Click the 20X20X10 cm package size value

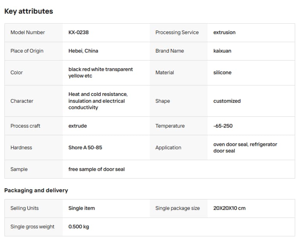[229, 208]
